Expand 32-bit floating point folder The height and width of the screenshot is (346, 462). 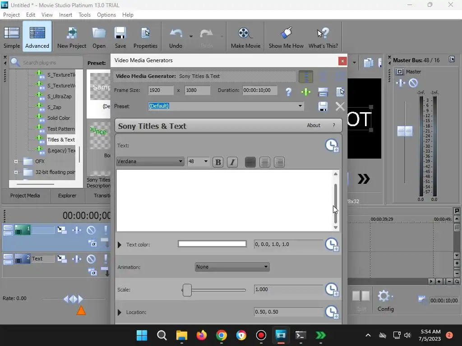[x=16, y=173]
